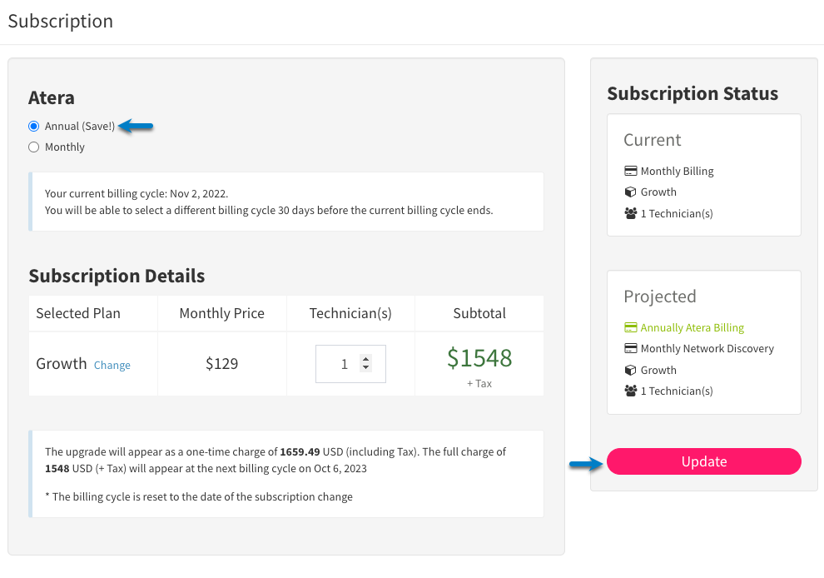Click the Monthly Billing credit card icon
This screenshot has width=824, height=578.
coord(631,171)
